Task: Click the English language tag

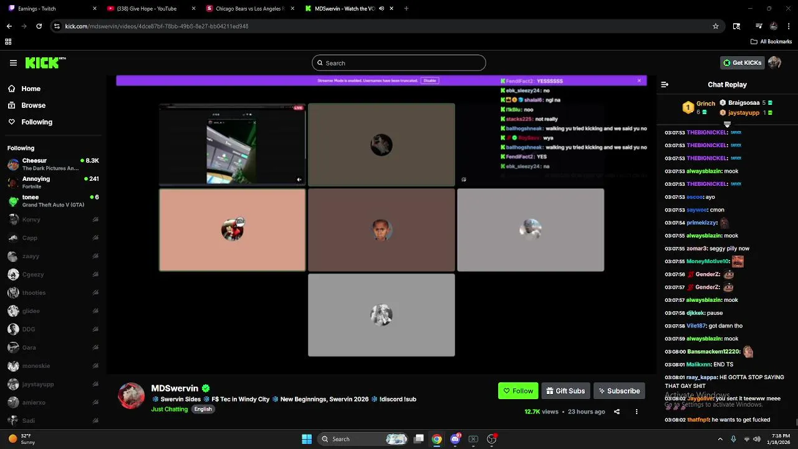Action: 203,409
